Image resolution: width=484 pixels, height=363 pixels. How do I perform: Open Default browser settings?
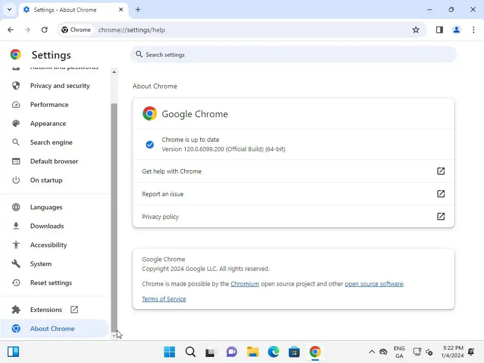point(55,161)
